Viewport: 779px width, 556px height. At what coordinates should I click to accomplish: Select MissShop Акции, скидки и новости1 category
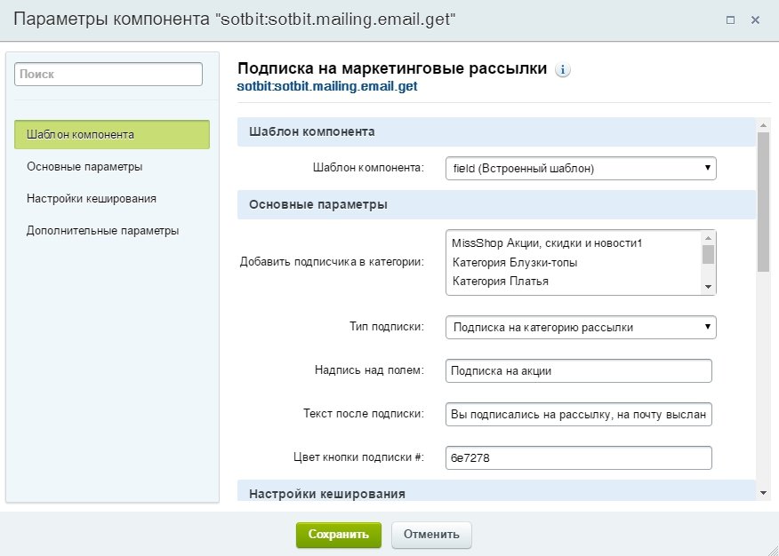[547, 243]
